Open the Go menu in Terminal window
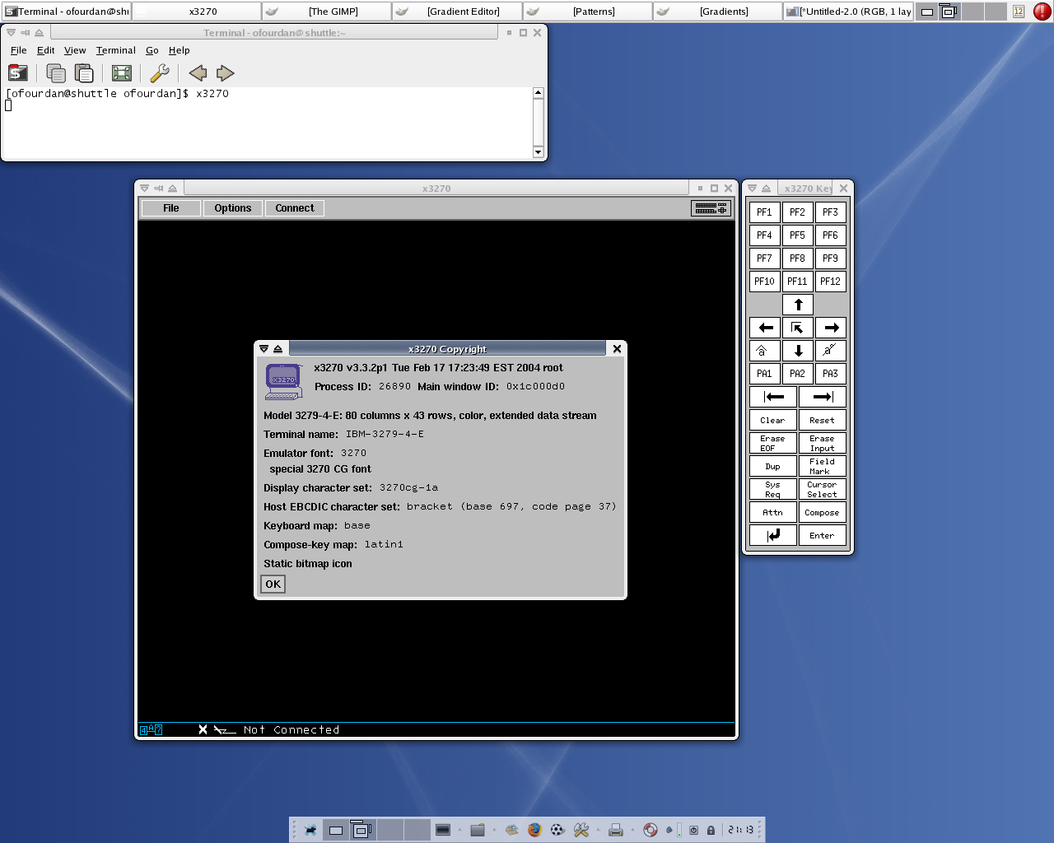This screenshot has width=1054, height=843. click(152, 50)
